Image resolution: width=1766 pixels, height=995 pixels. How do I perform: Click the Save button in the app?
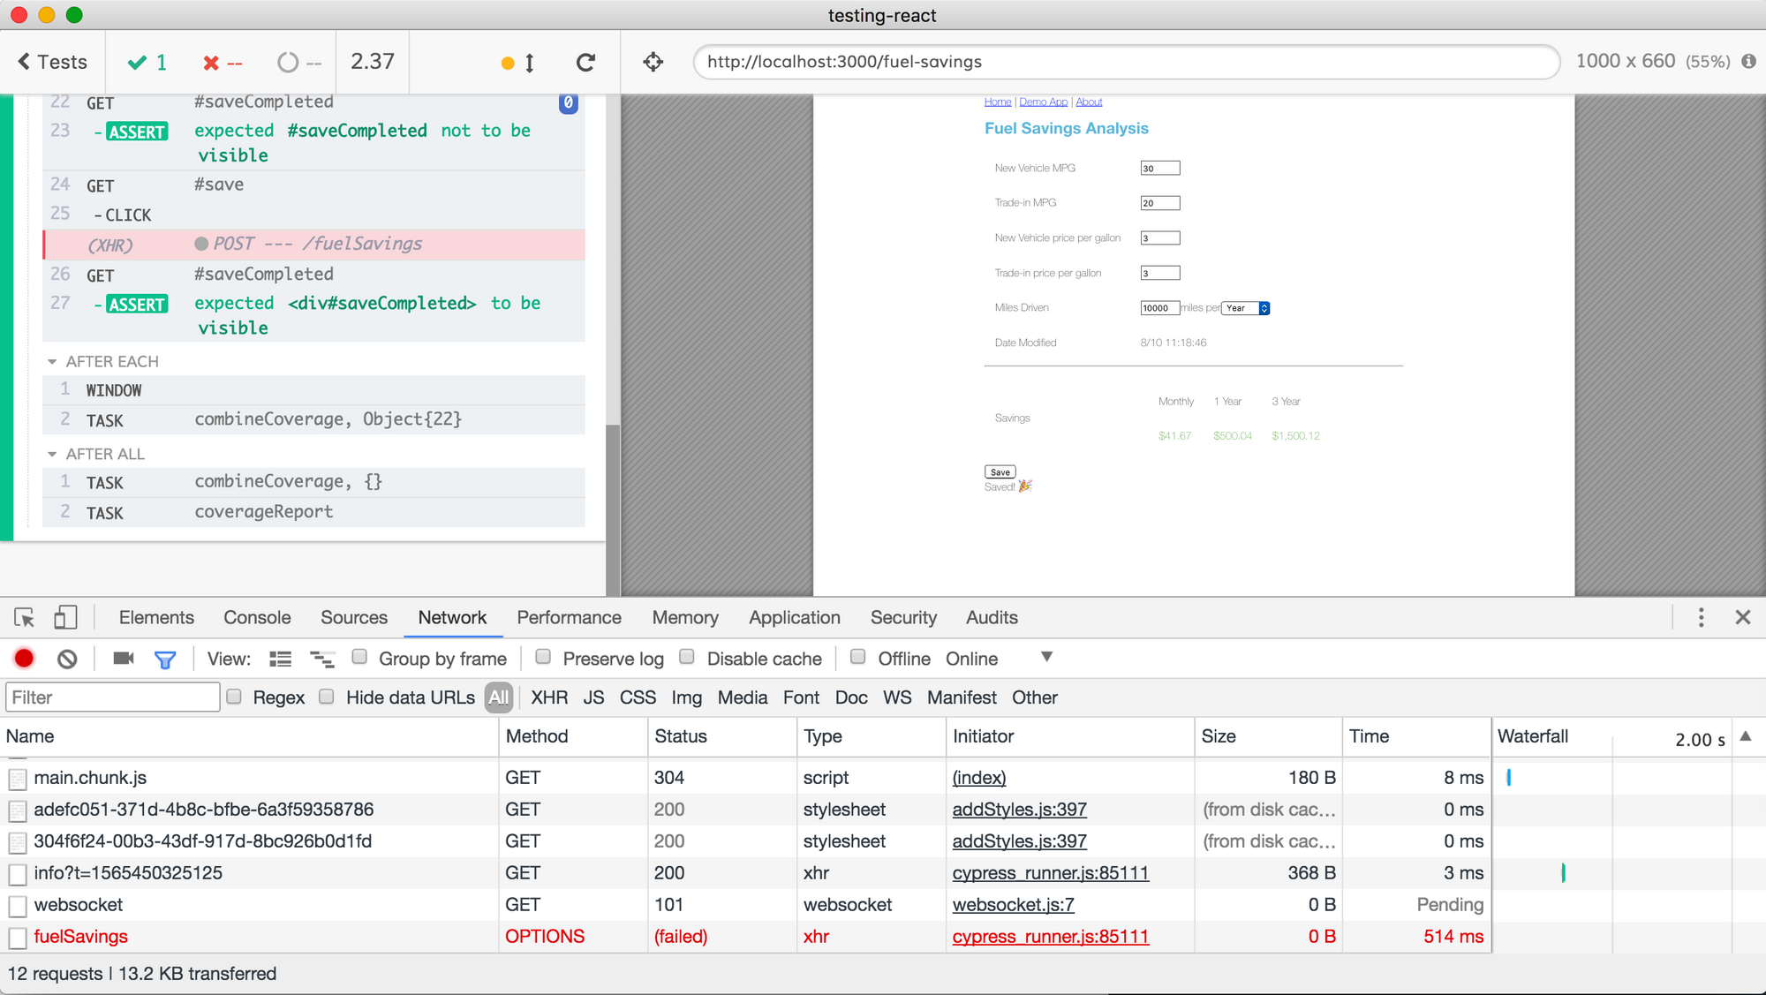pos(1000,472)
